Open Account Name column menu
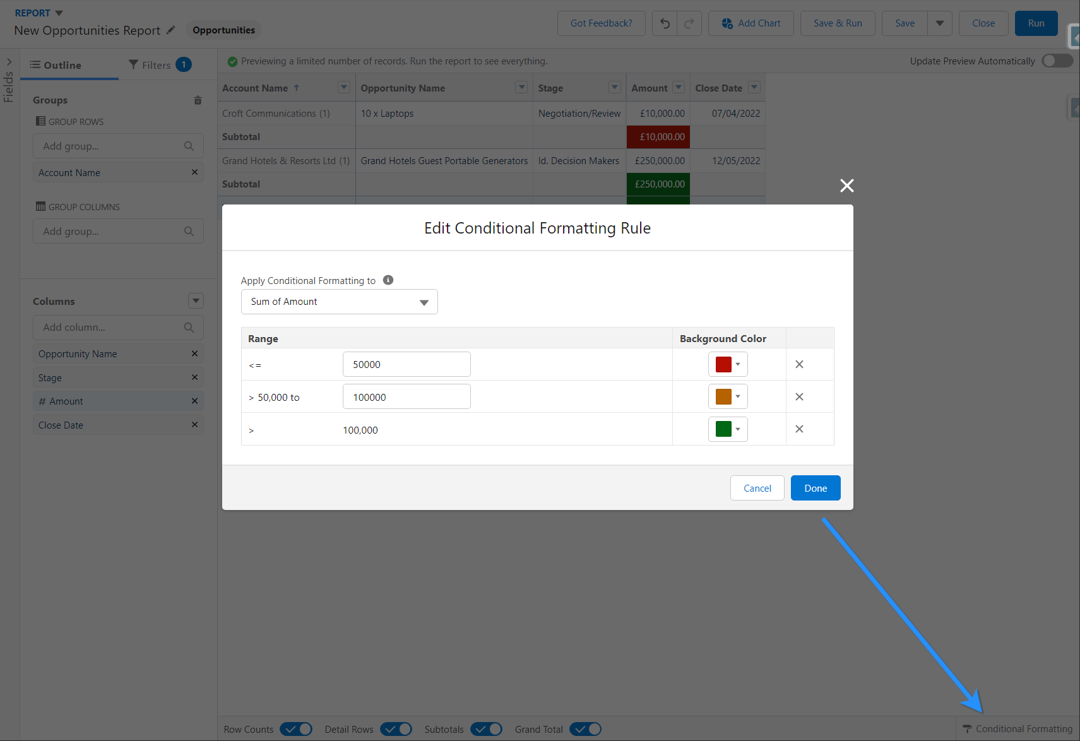Viewport: 1080px width, 741px height. coord(344,87)
